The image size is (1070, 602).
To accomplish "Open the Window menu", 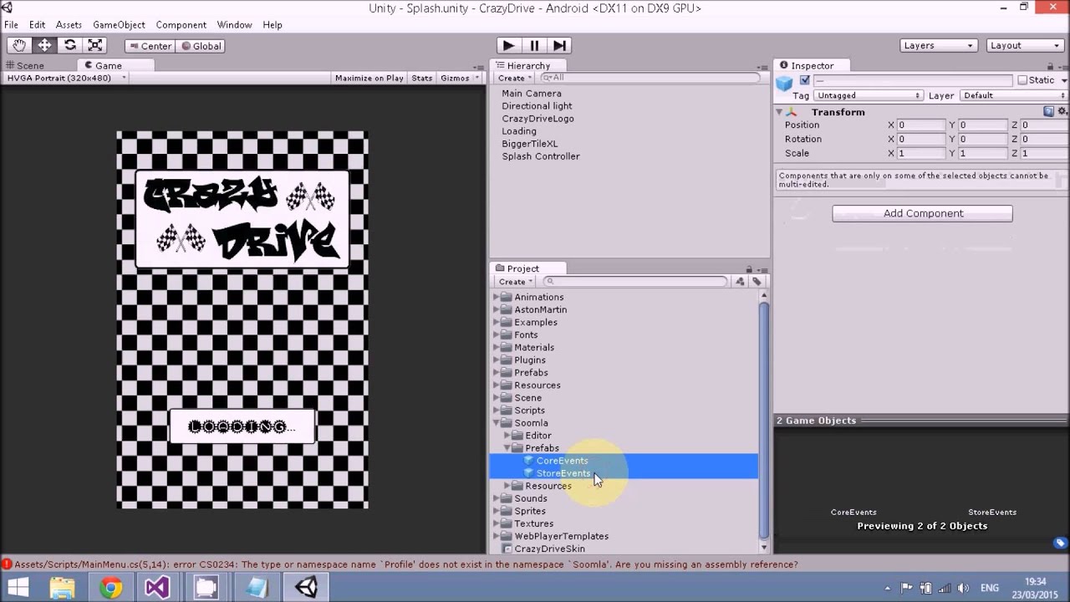I will pyautogui.click(x=234, y=25).
